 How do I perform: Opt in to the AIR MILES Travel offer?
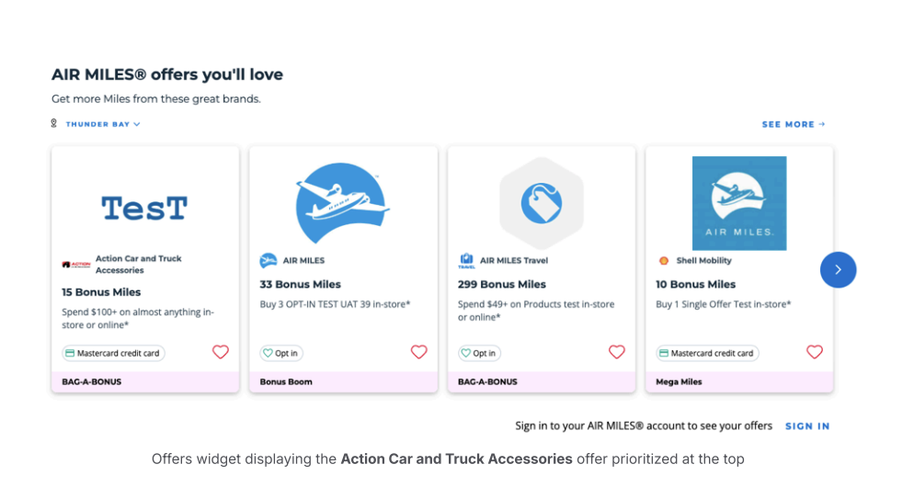click(x=479, y=353)
